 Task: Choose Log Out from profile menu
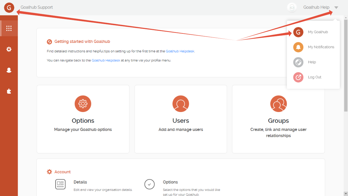coord(315,77)
